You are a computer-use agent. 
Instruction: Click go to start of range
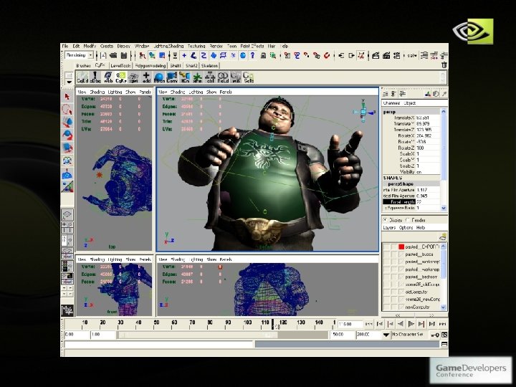tap(369, 324)
